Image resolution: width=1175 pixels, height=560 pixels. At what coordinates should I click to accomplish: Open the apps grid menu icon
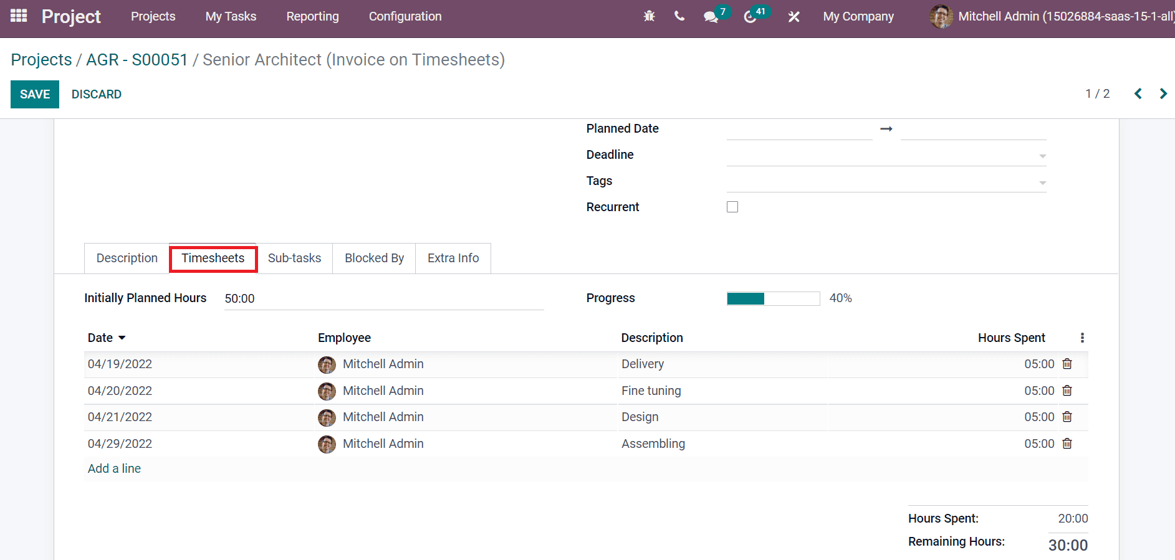tap(19, 16)
